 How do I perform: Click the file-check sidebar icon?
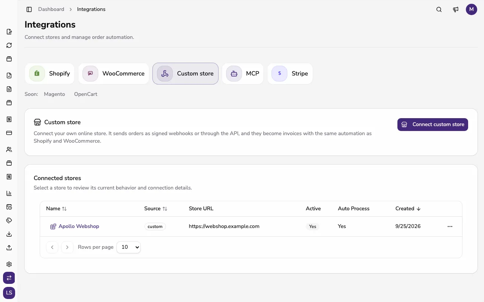[9, 75]
